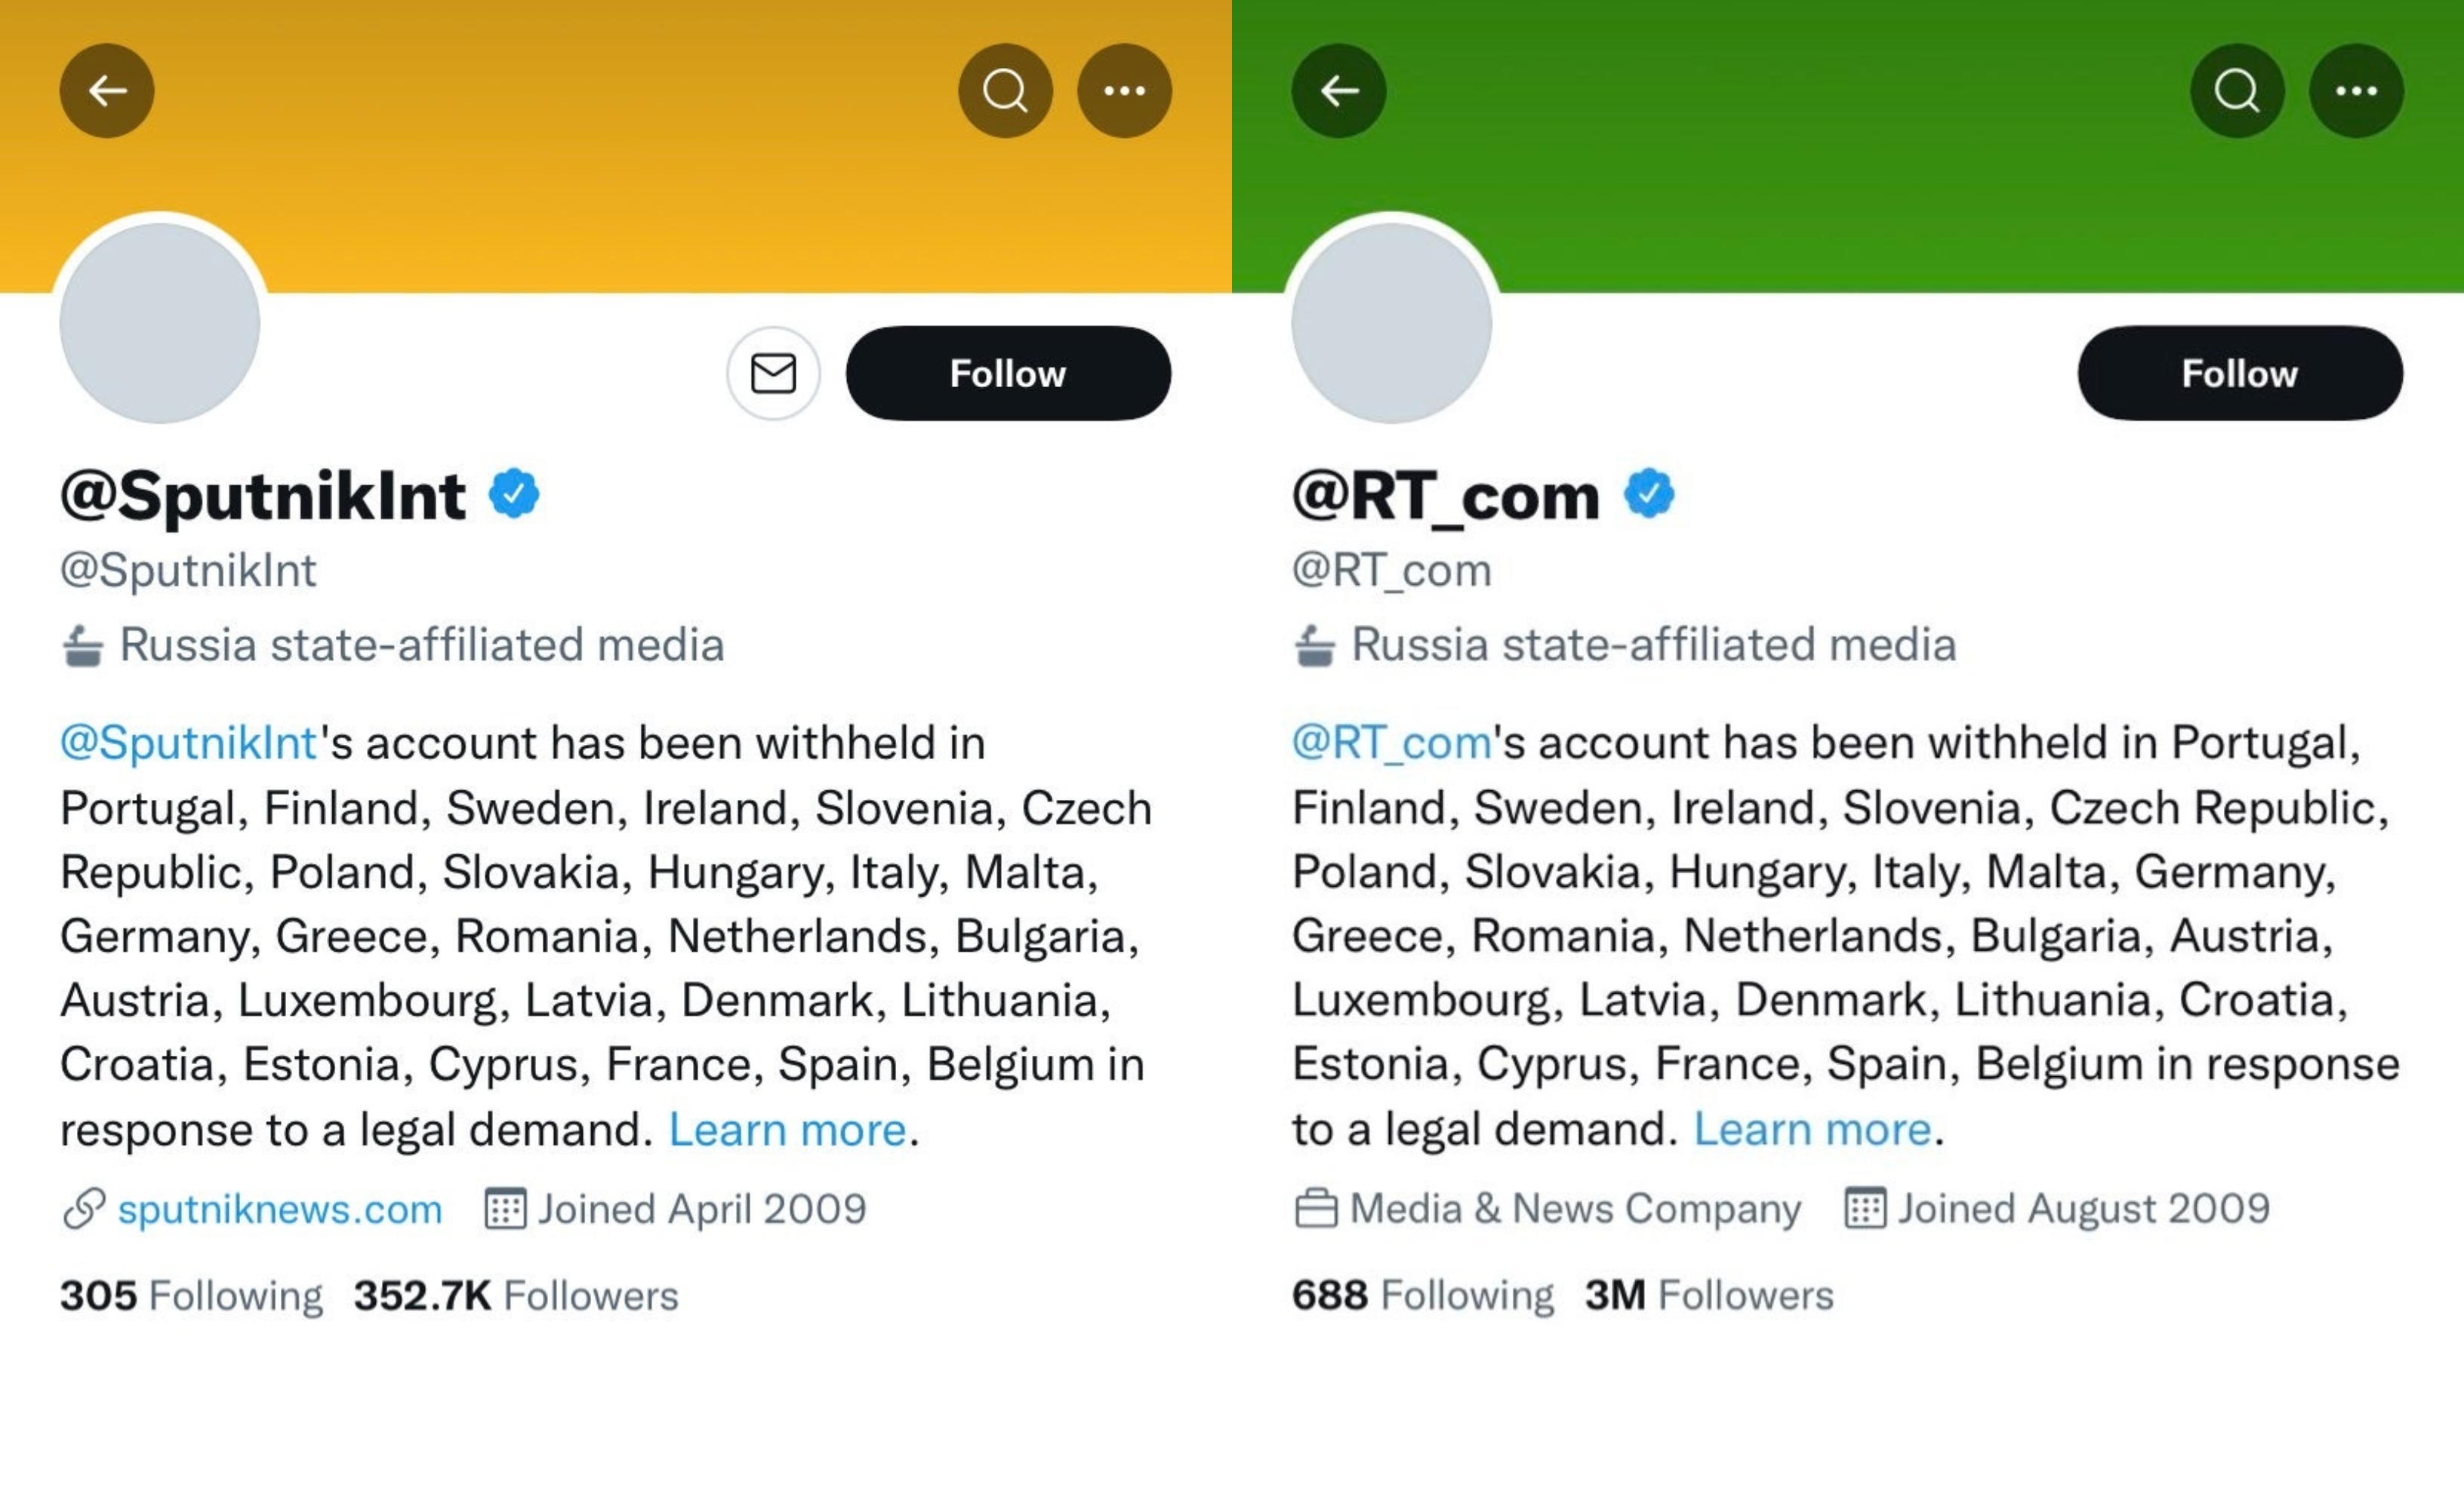View SputnikInt's 352.7K Followers list
The height and width of the screenshot is (1495, 2464).
coord(516,1296)
